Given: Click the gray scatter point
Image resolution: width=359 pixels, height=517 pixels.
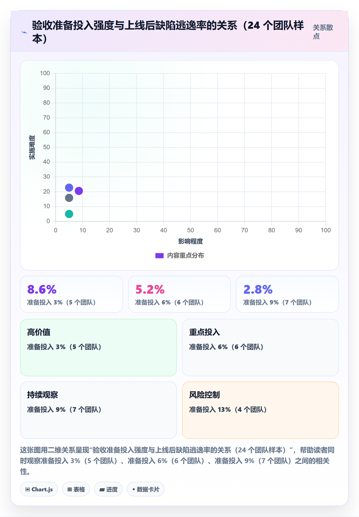Looking at the screenshot, I should 69,198.
